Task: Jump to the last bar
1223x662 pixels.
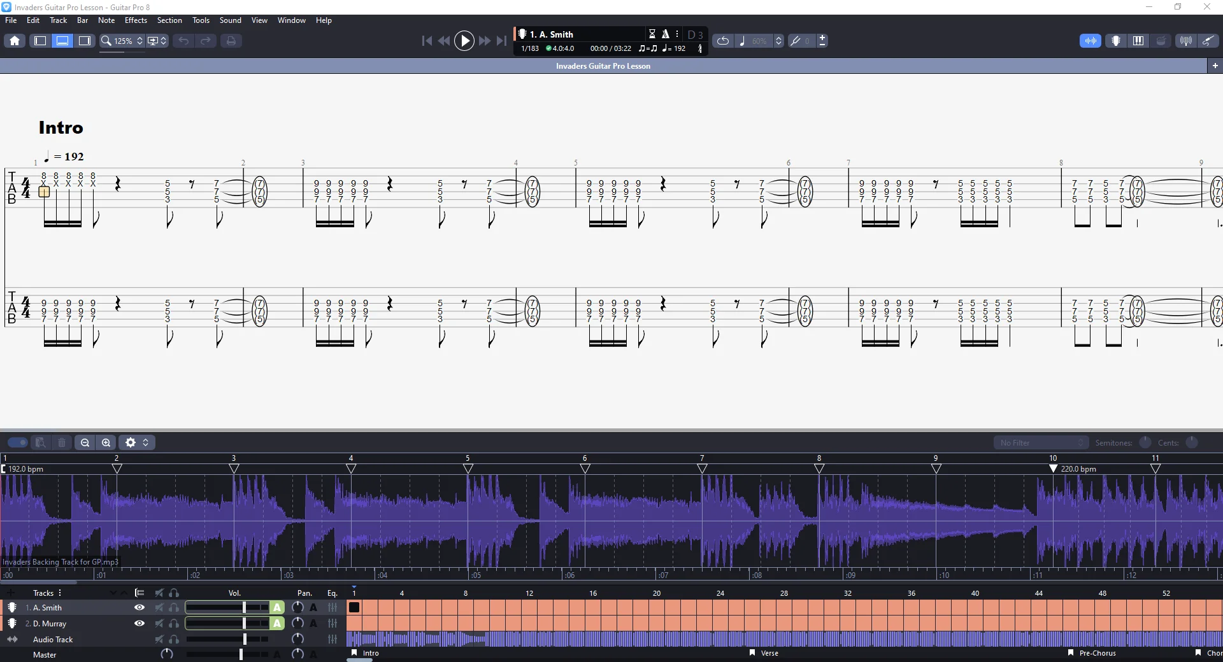Action: tap(502, 41)
